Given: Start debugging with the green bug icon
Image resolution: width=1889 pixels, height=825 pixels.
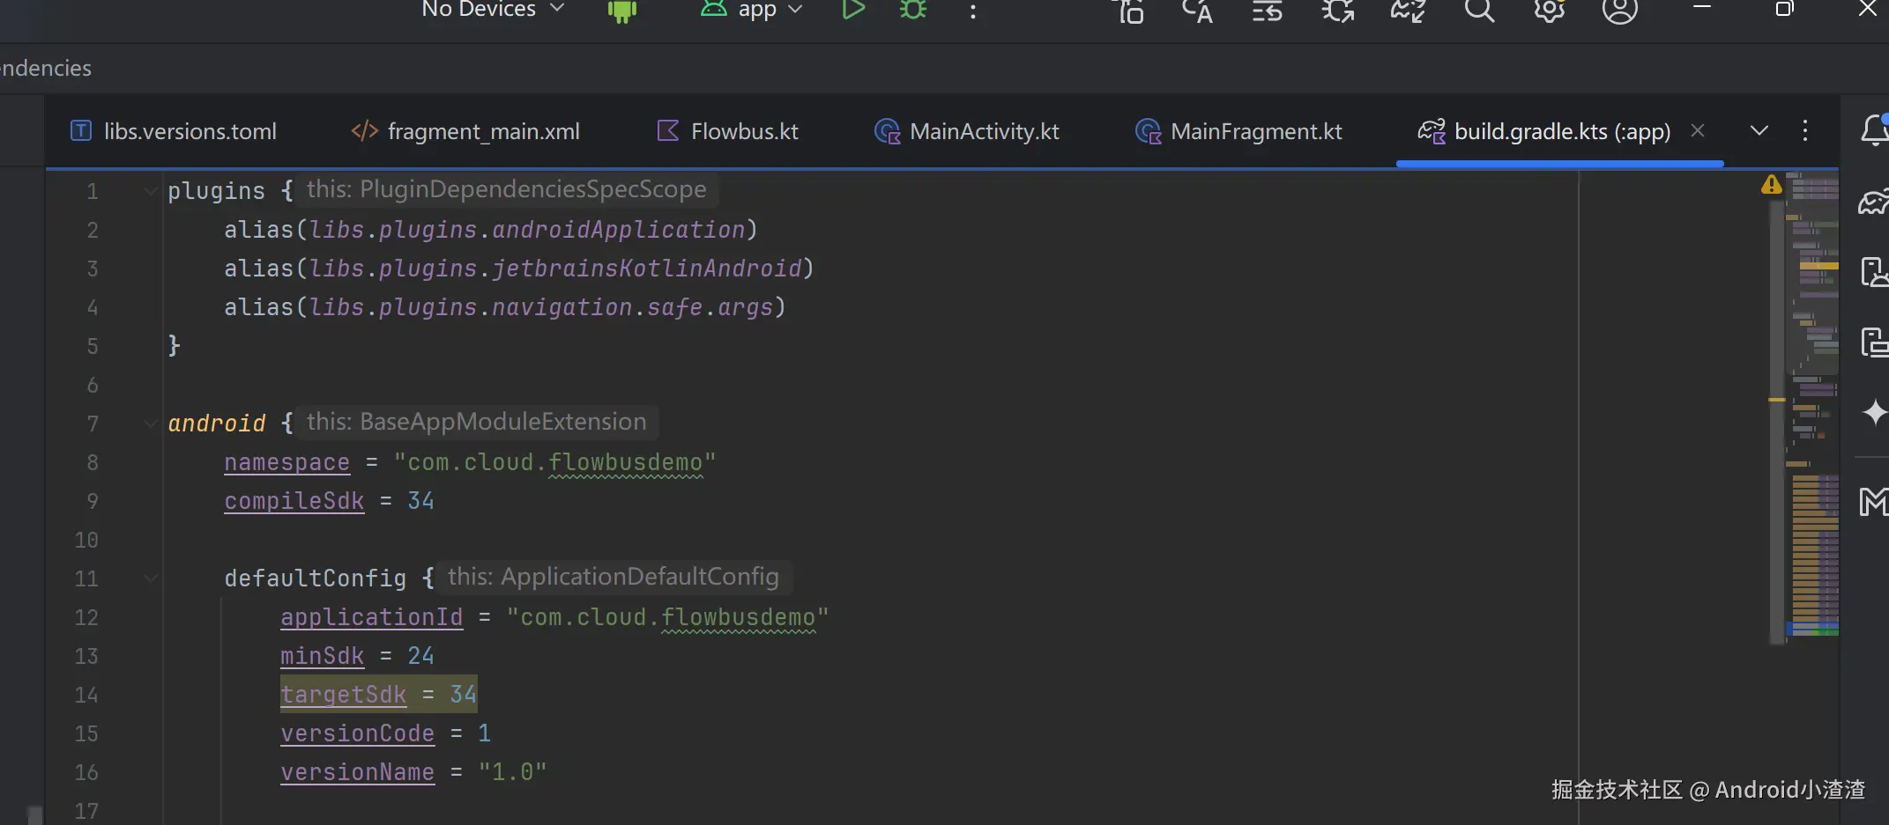Looking at the screenshot, I should point(913,10).
